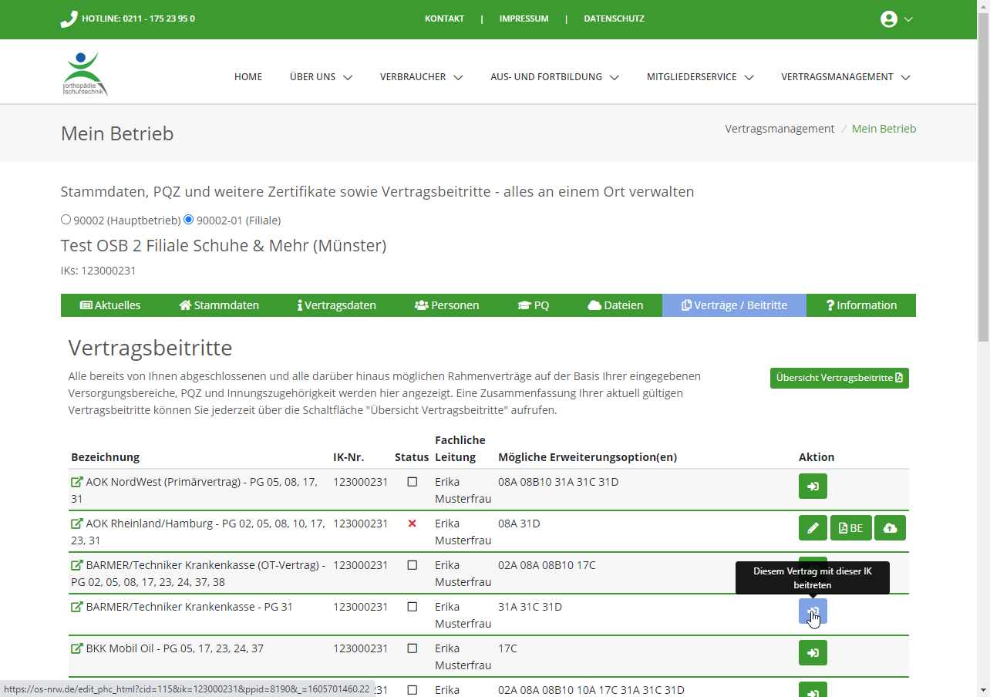This screenshot has width=990, height=697.
Task: Open the Information tab
Action: tap(861, 305)
